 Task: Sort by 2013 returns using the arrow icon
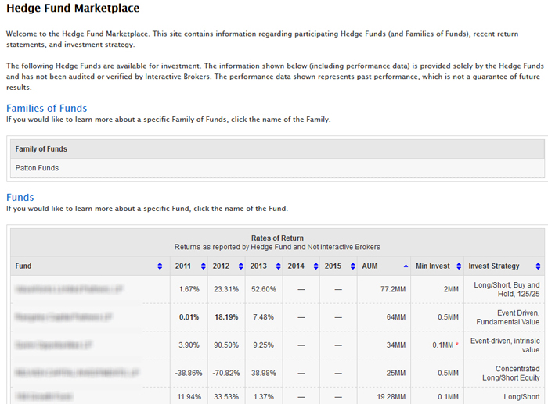[278, 266]
